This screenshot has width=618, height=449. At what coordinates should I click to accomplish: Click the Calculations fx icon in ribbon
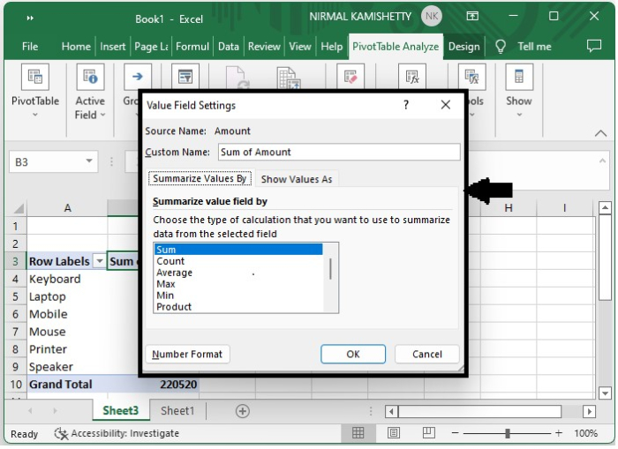tap(412, 77)
